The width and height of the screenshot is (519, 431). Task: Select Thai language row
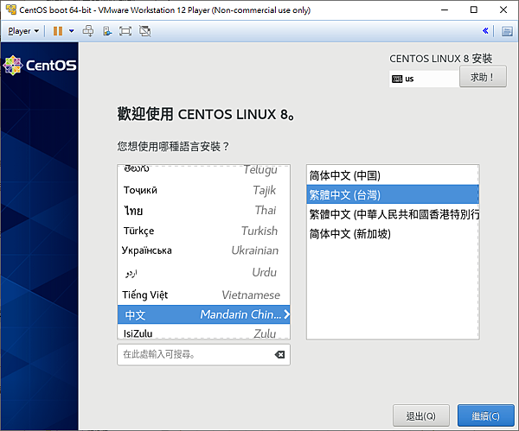coord(203,210)
